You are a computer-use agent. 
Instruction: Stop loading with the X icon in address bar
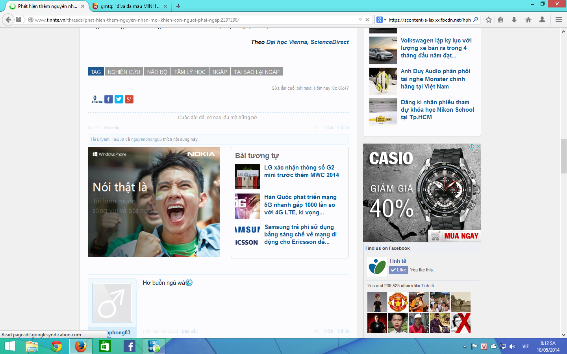pyautogui.click(x=367, y=20)
